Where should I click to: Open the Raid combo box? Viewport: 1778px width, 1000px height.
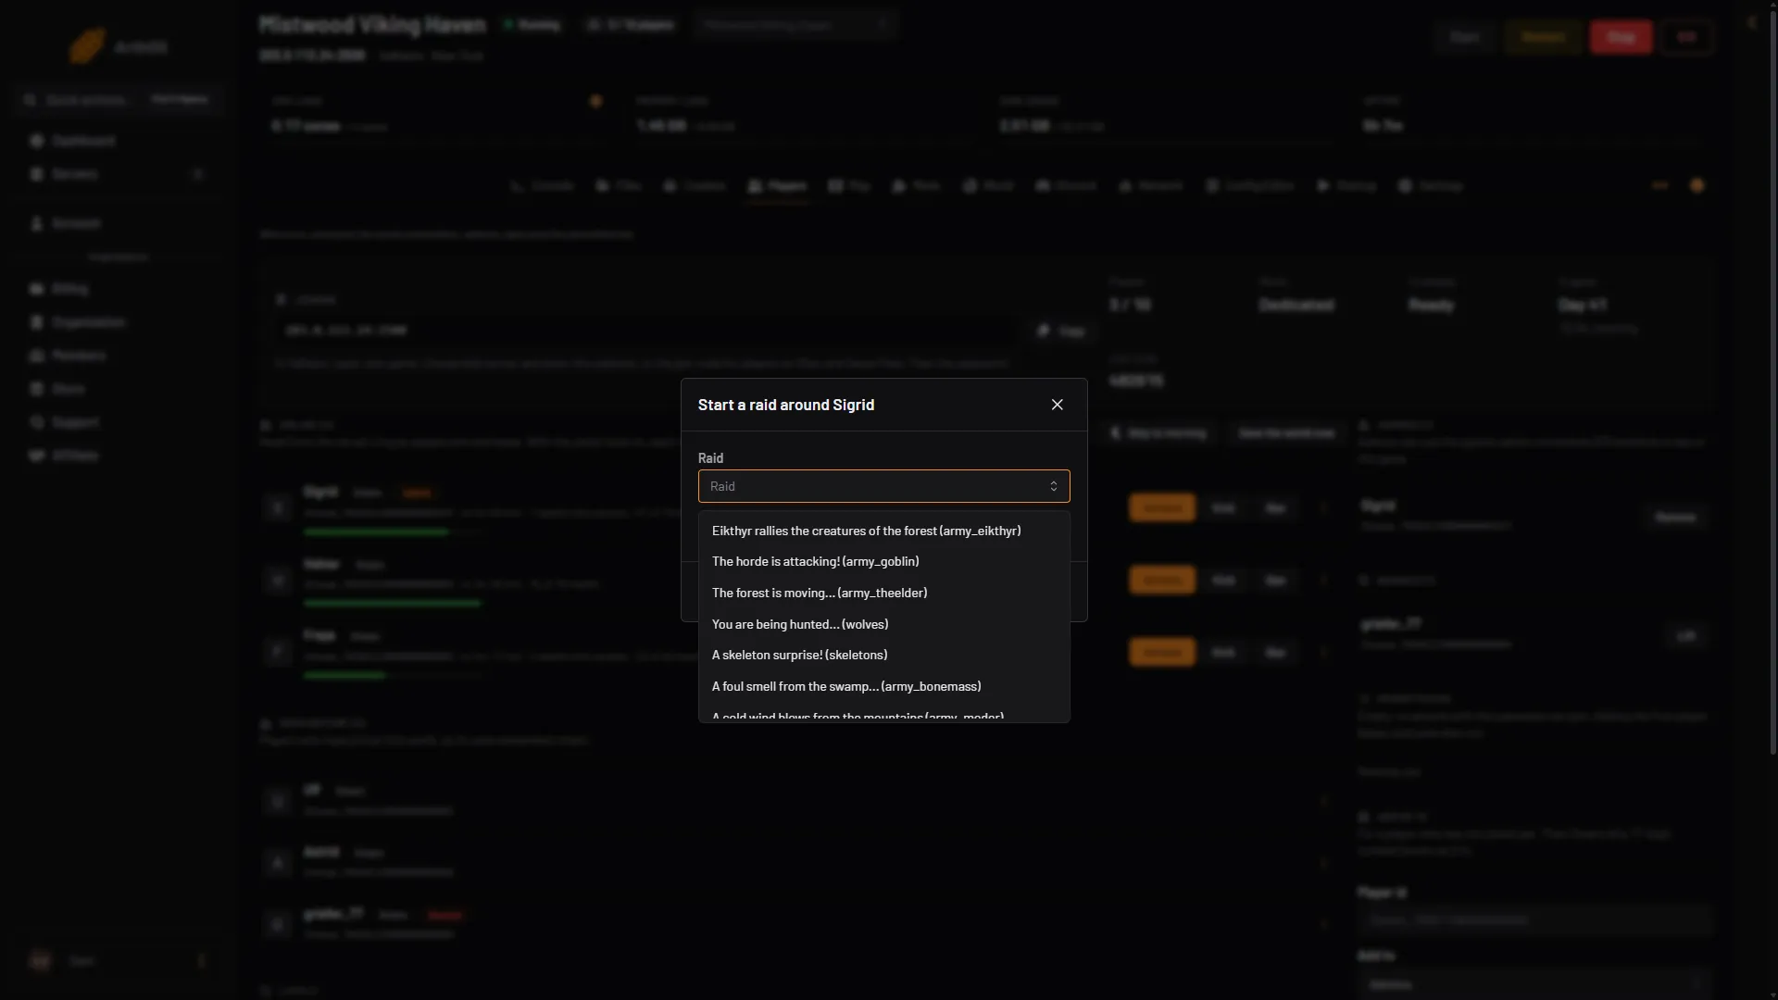coord(883,486)
